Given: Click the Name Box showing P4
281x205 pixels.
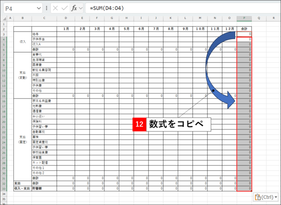Looking at the screenshot, I should click(x=18, y=8).
